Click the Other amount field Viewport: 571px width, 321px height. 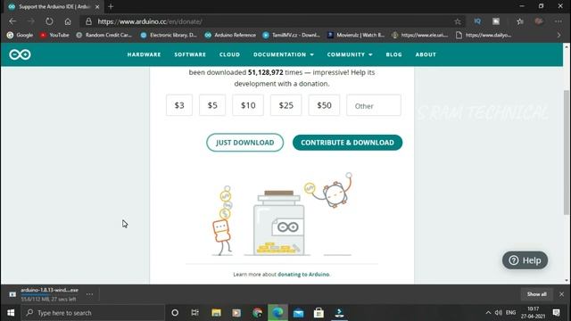click(x=374, y=105)
